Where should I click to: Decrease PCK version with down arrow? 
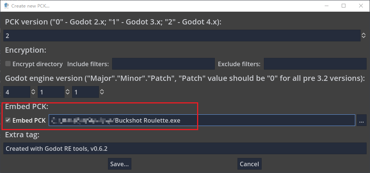pos(364,37)
